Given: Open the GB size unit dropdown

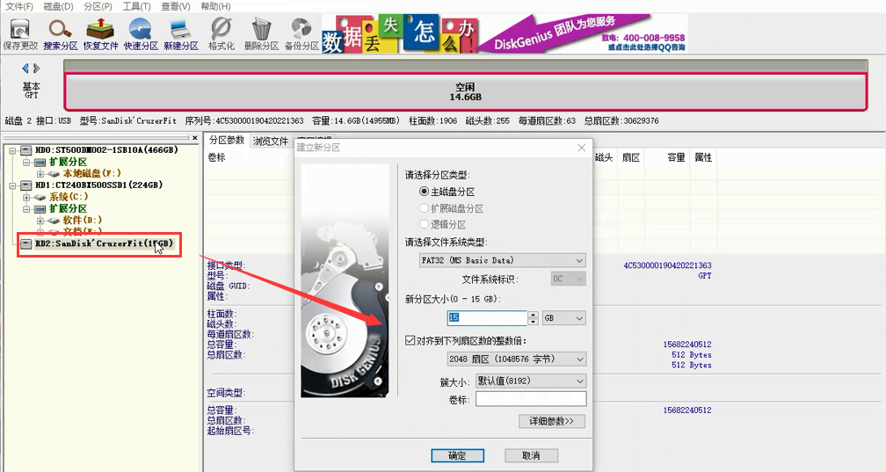Looking at the screenshot, I should [564, 318].
